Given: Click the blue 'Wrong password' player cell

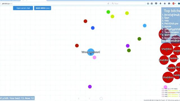Looking at the screenshot, I should pos(91,52).
